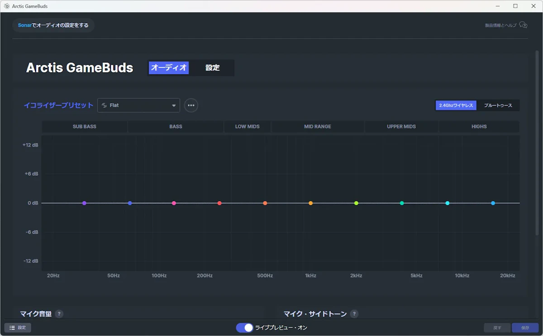The width and height of the screenshot is (543, 336).
Task: Click the MID RANGE band header
Action: [318, 127]
